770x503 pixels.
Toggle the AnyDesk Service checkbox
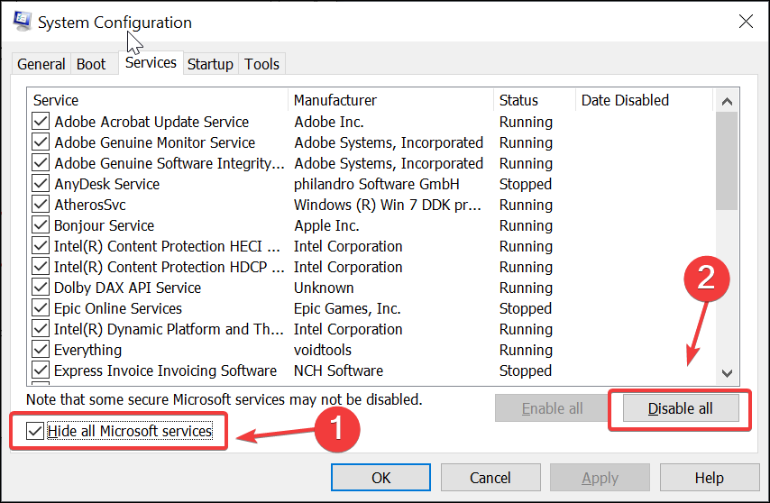coord(41,184)
